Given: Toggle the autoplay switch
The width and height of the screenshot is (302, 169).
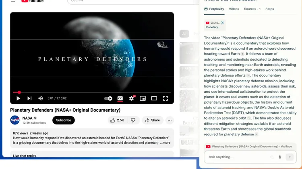Looking at the screenshot, I should 108,98.
